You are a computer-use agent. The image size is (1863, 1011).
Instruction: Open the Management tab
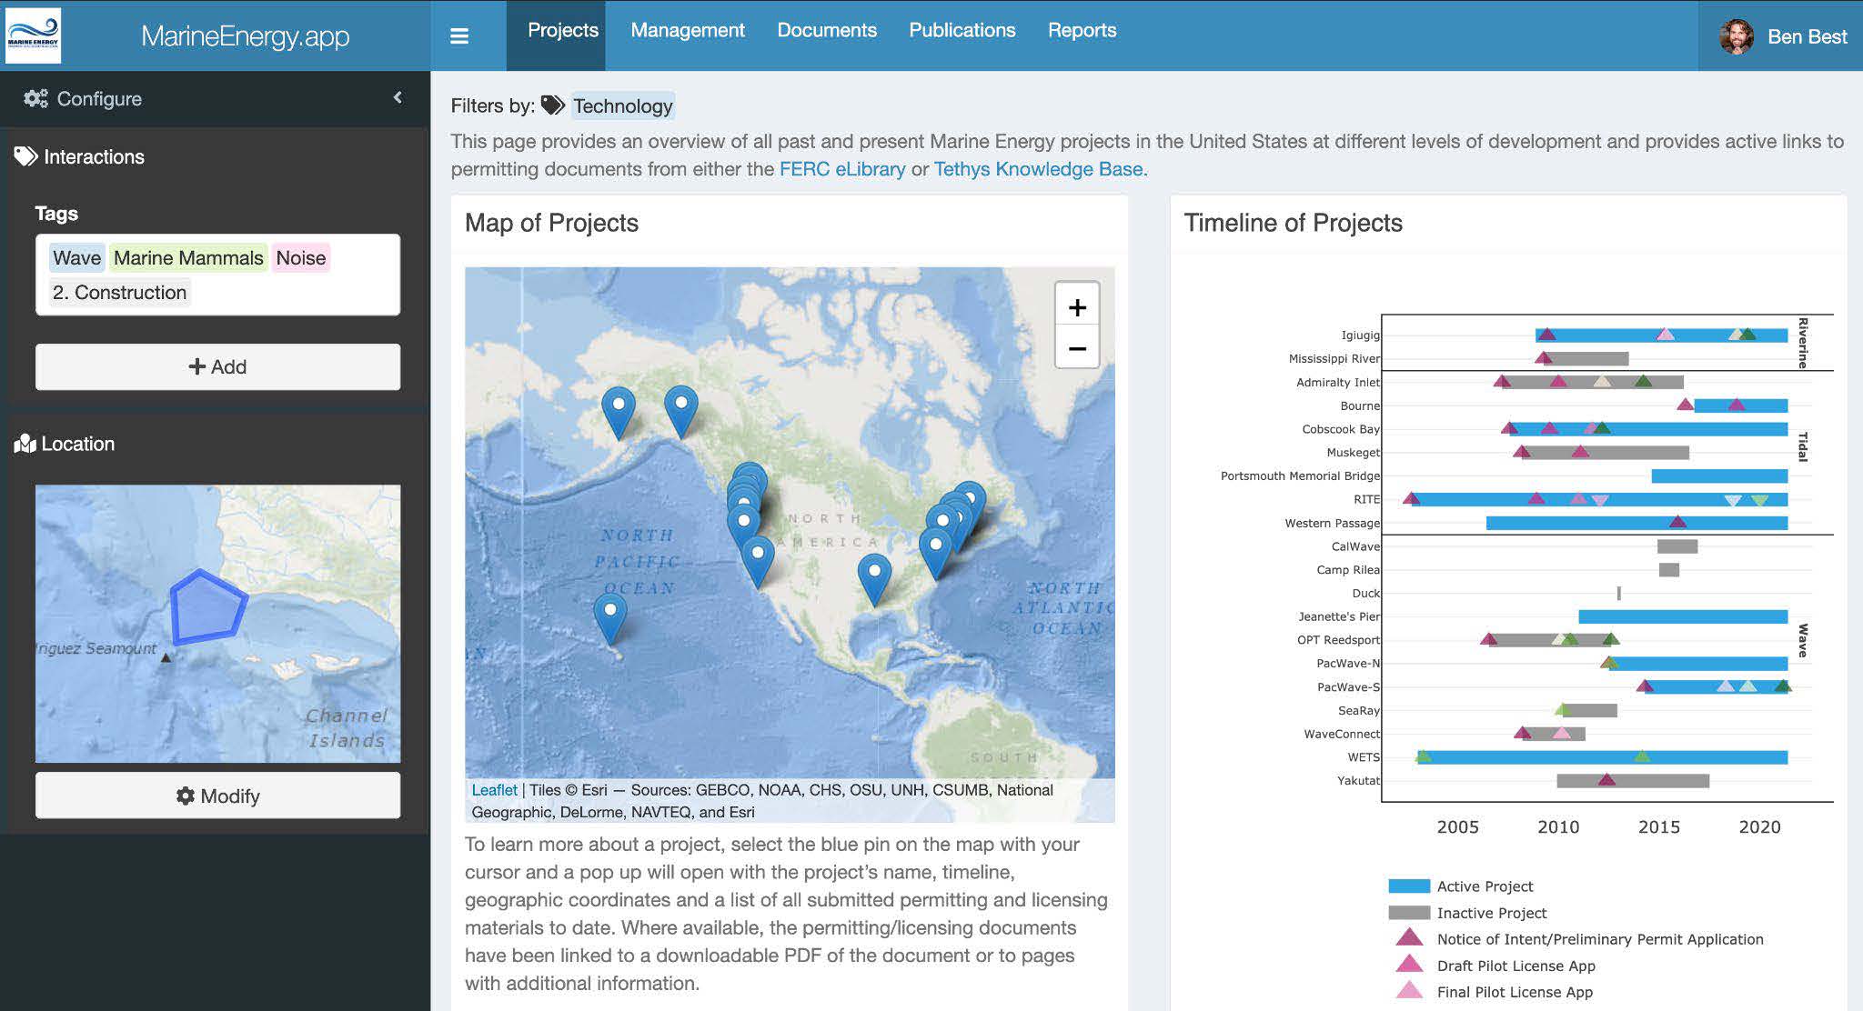[x=688, y=30]
